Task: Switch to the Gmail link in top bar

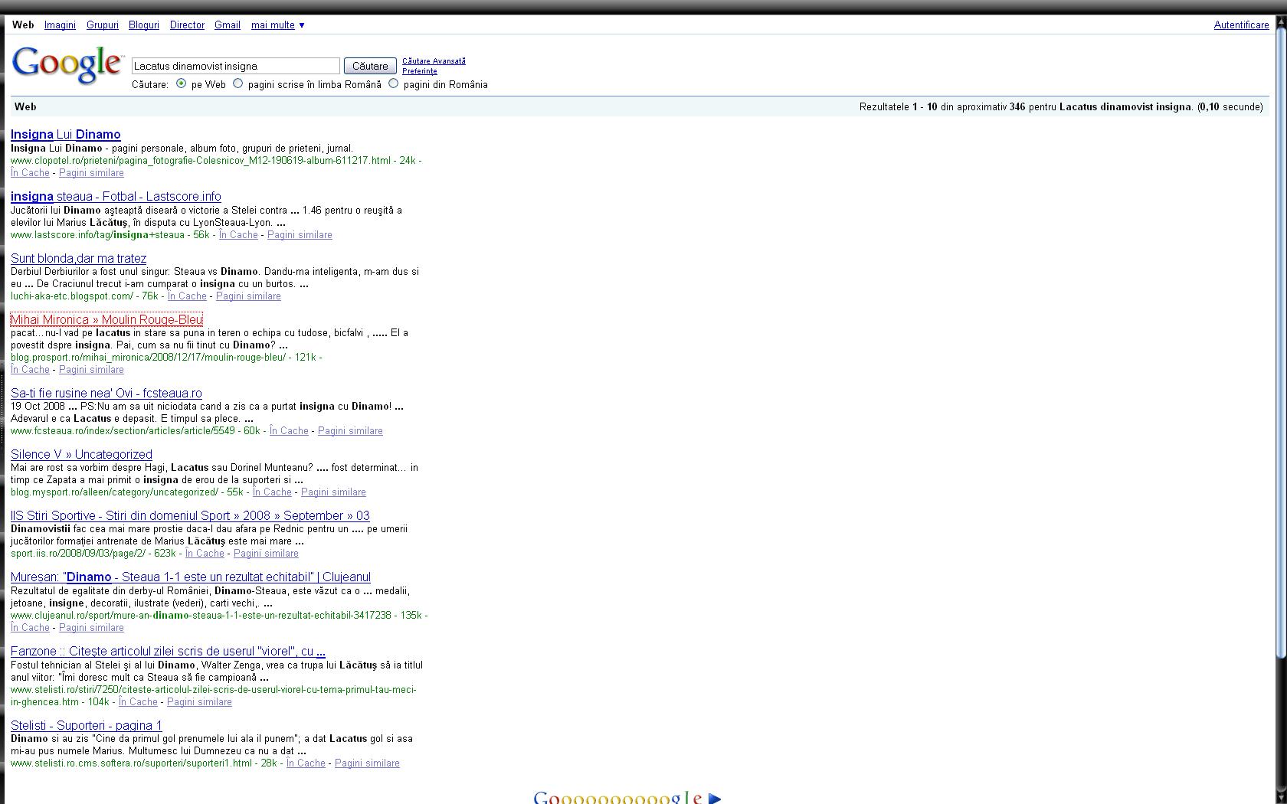Action: (227, 25)
